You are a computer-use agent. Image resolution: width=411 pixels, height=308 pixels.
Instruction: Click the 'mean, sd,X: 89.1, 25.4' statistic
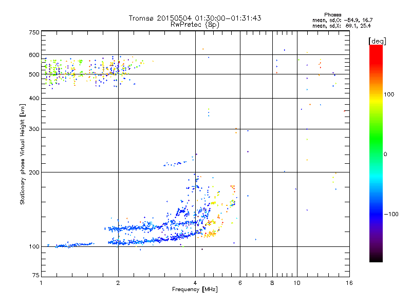(x=342, y=26)
